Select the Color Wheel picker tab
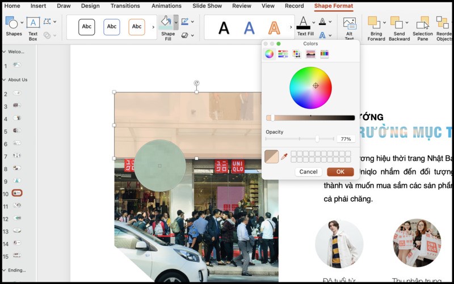The image size is (454, 284). tap(269, 54)
